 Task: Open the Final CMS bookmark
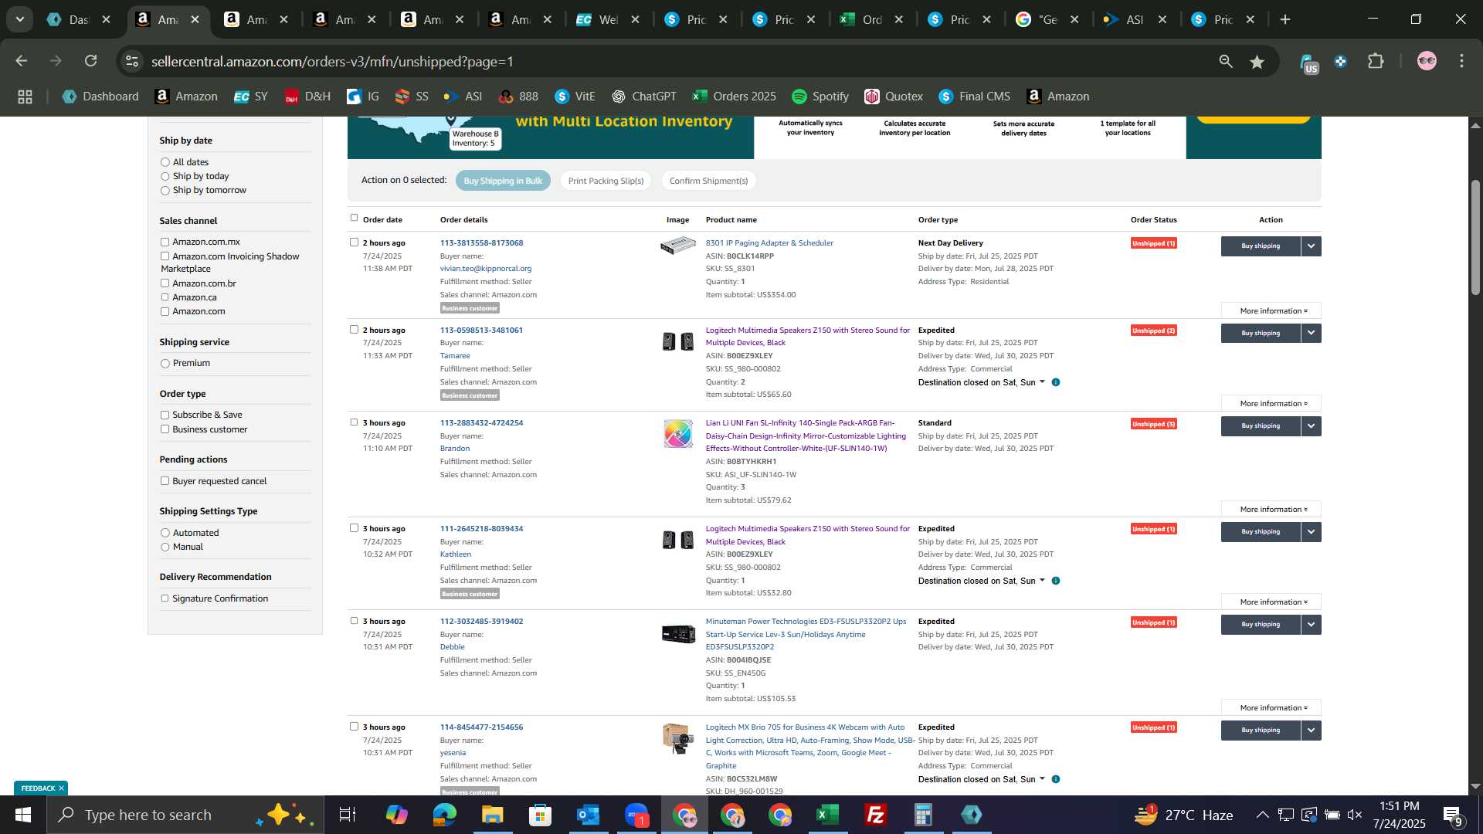974,97
